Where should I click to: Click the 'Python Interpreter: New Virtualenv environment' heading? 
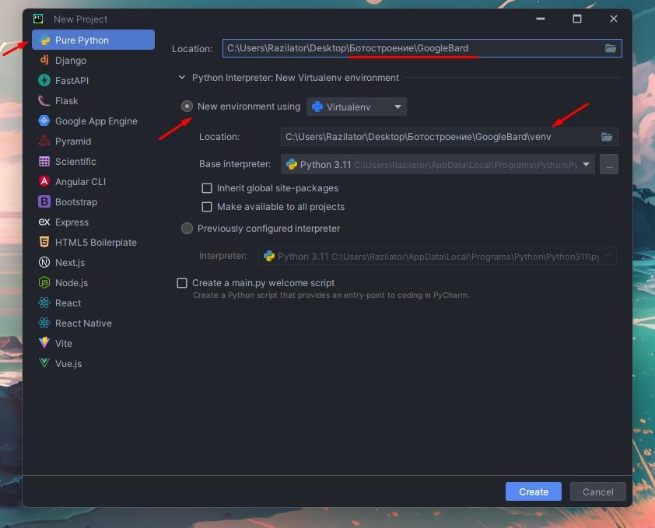coord(296,78)
